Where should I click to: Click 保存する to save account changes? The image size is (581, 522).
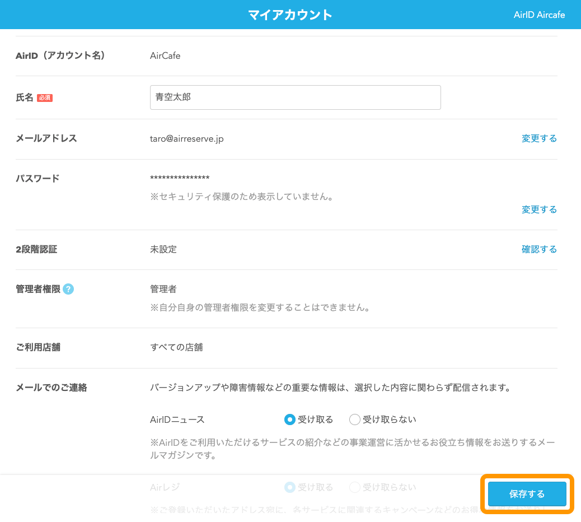tap(527, 493)
